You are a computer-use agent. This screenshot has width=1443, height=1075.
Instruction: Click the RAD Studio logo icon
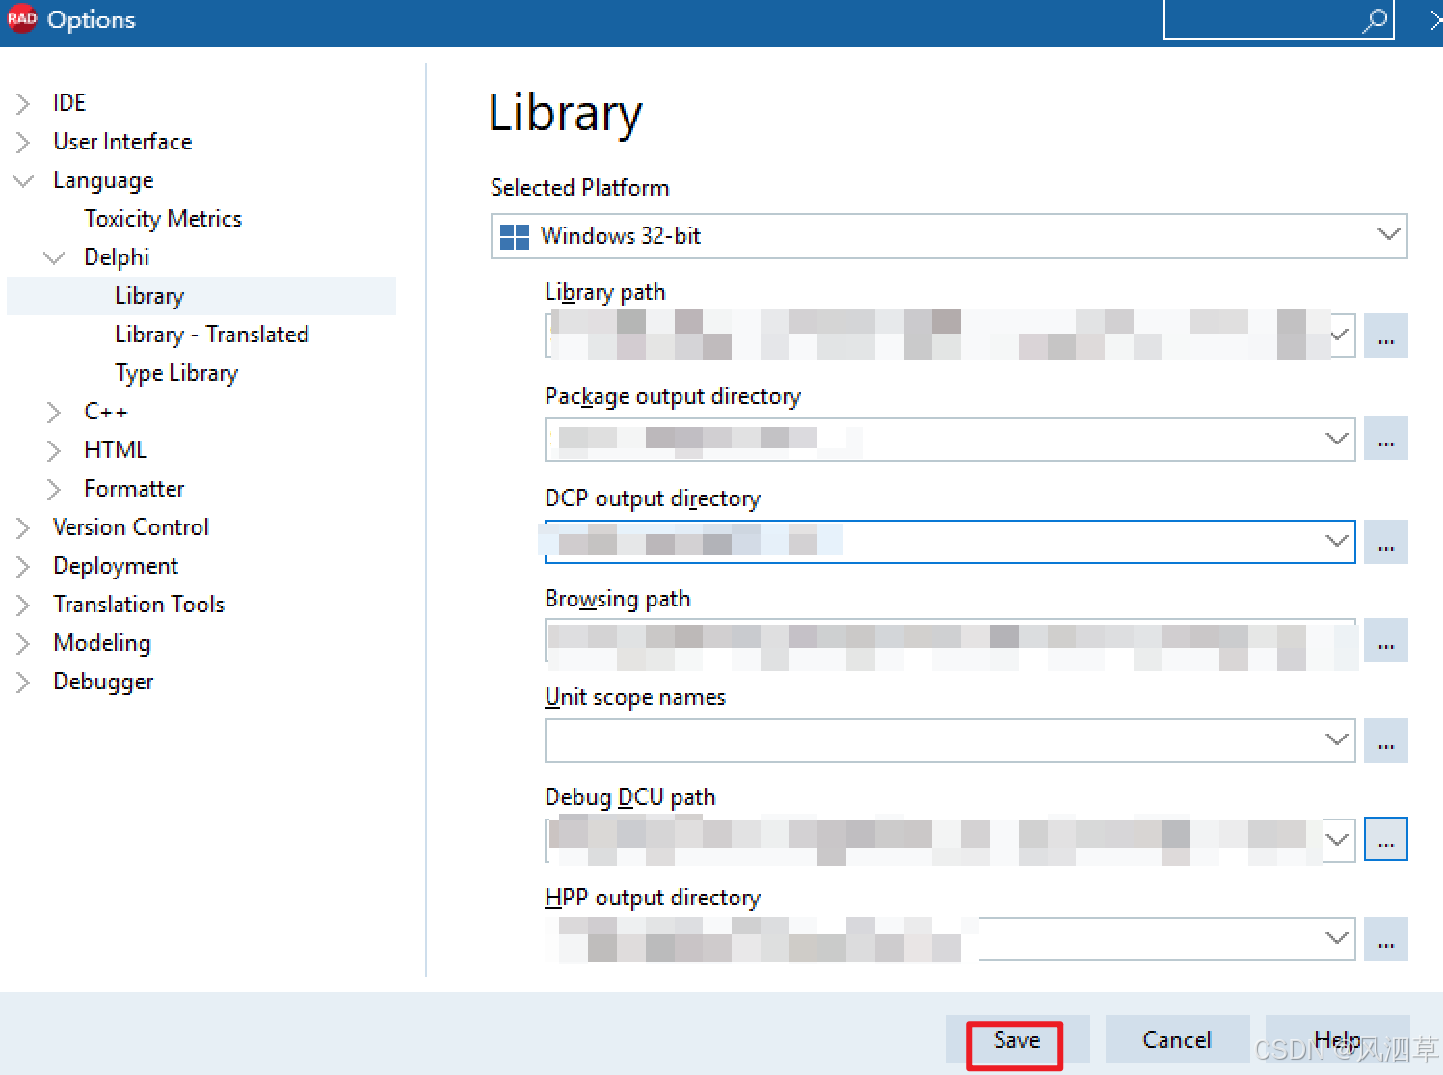[x=21, y=18]
